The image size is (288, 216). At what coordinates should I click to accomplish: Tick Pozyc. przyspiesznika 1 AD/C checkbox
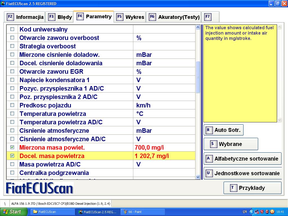click(x=12, y=88)
